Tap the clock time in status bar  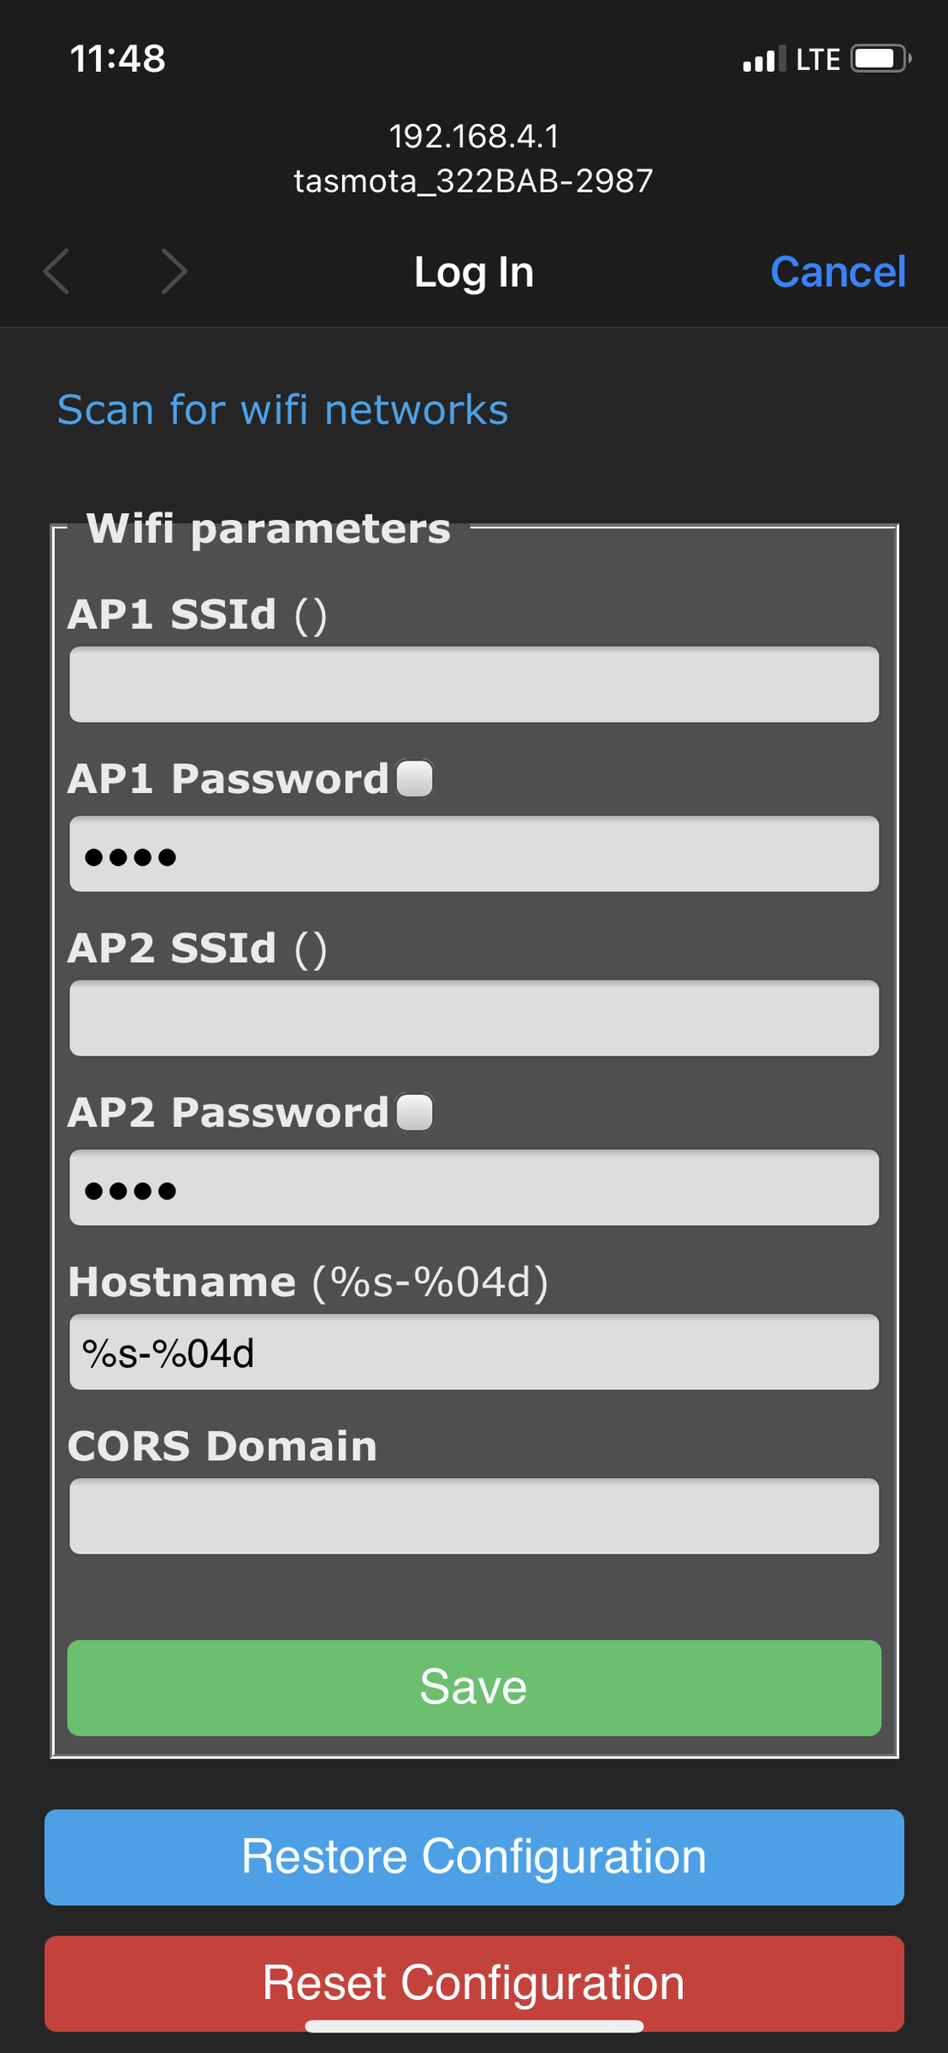[118, 59]
